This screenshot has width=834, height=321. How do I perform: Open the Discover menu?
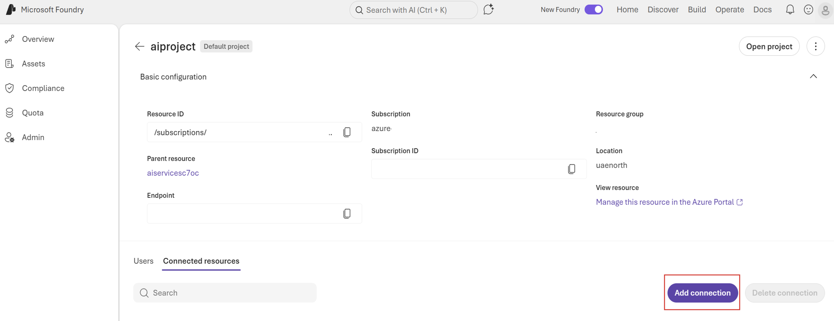point(663,10)
